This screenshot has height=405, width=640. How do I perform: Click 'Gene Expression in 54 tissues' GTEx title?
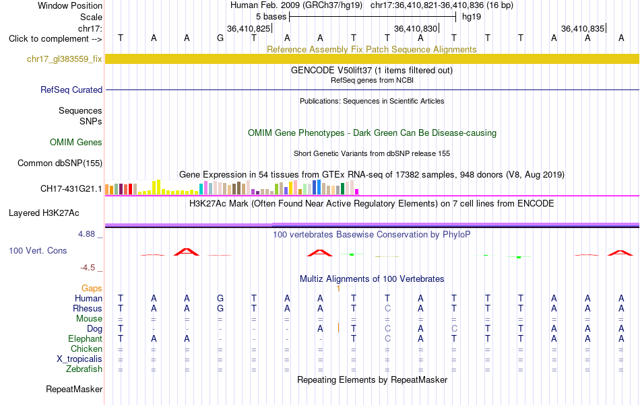tap(372, 175)
